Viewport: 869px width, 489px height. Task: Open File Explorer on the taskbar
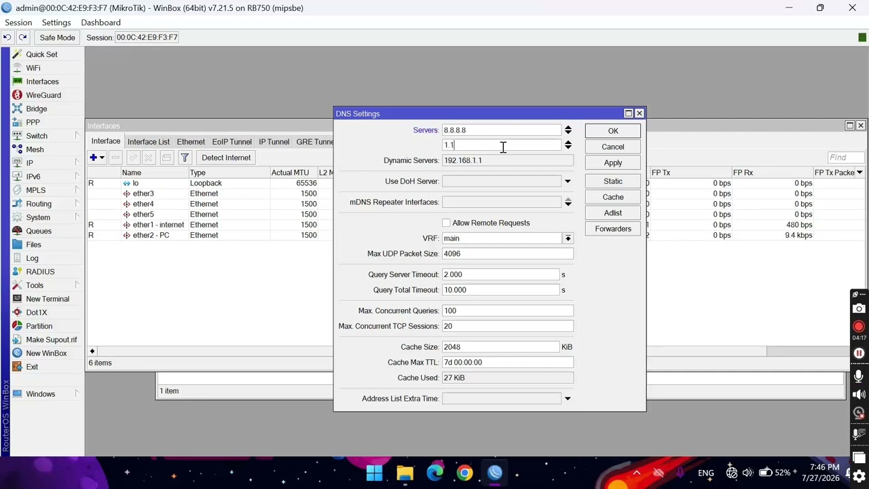405,473
